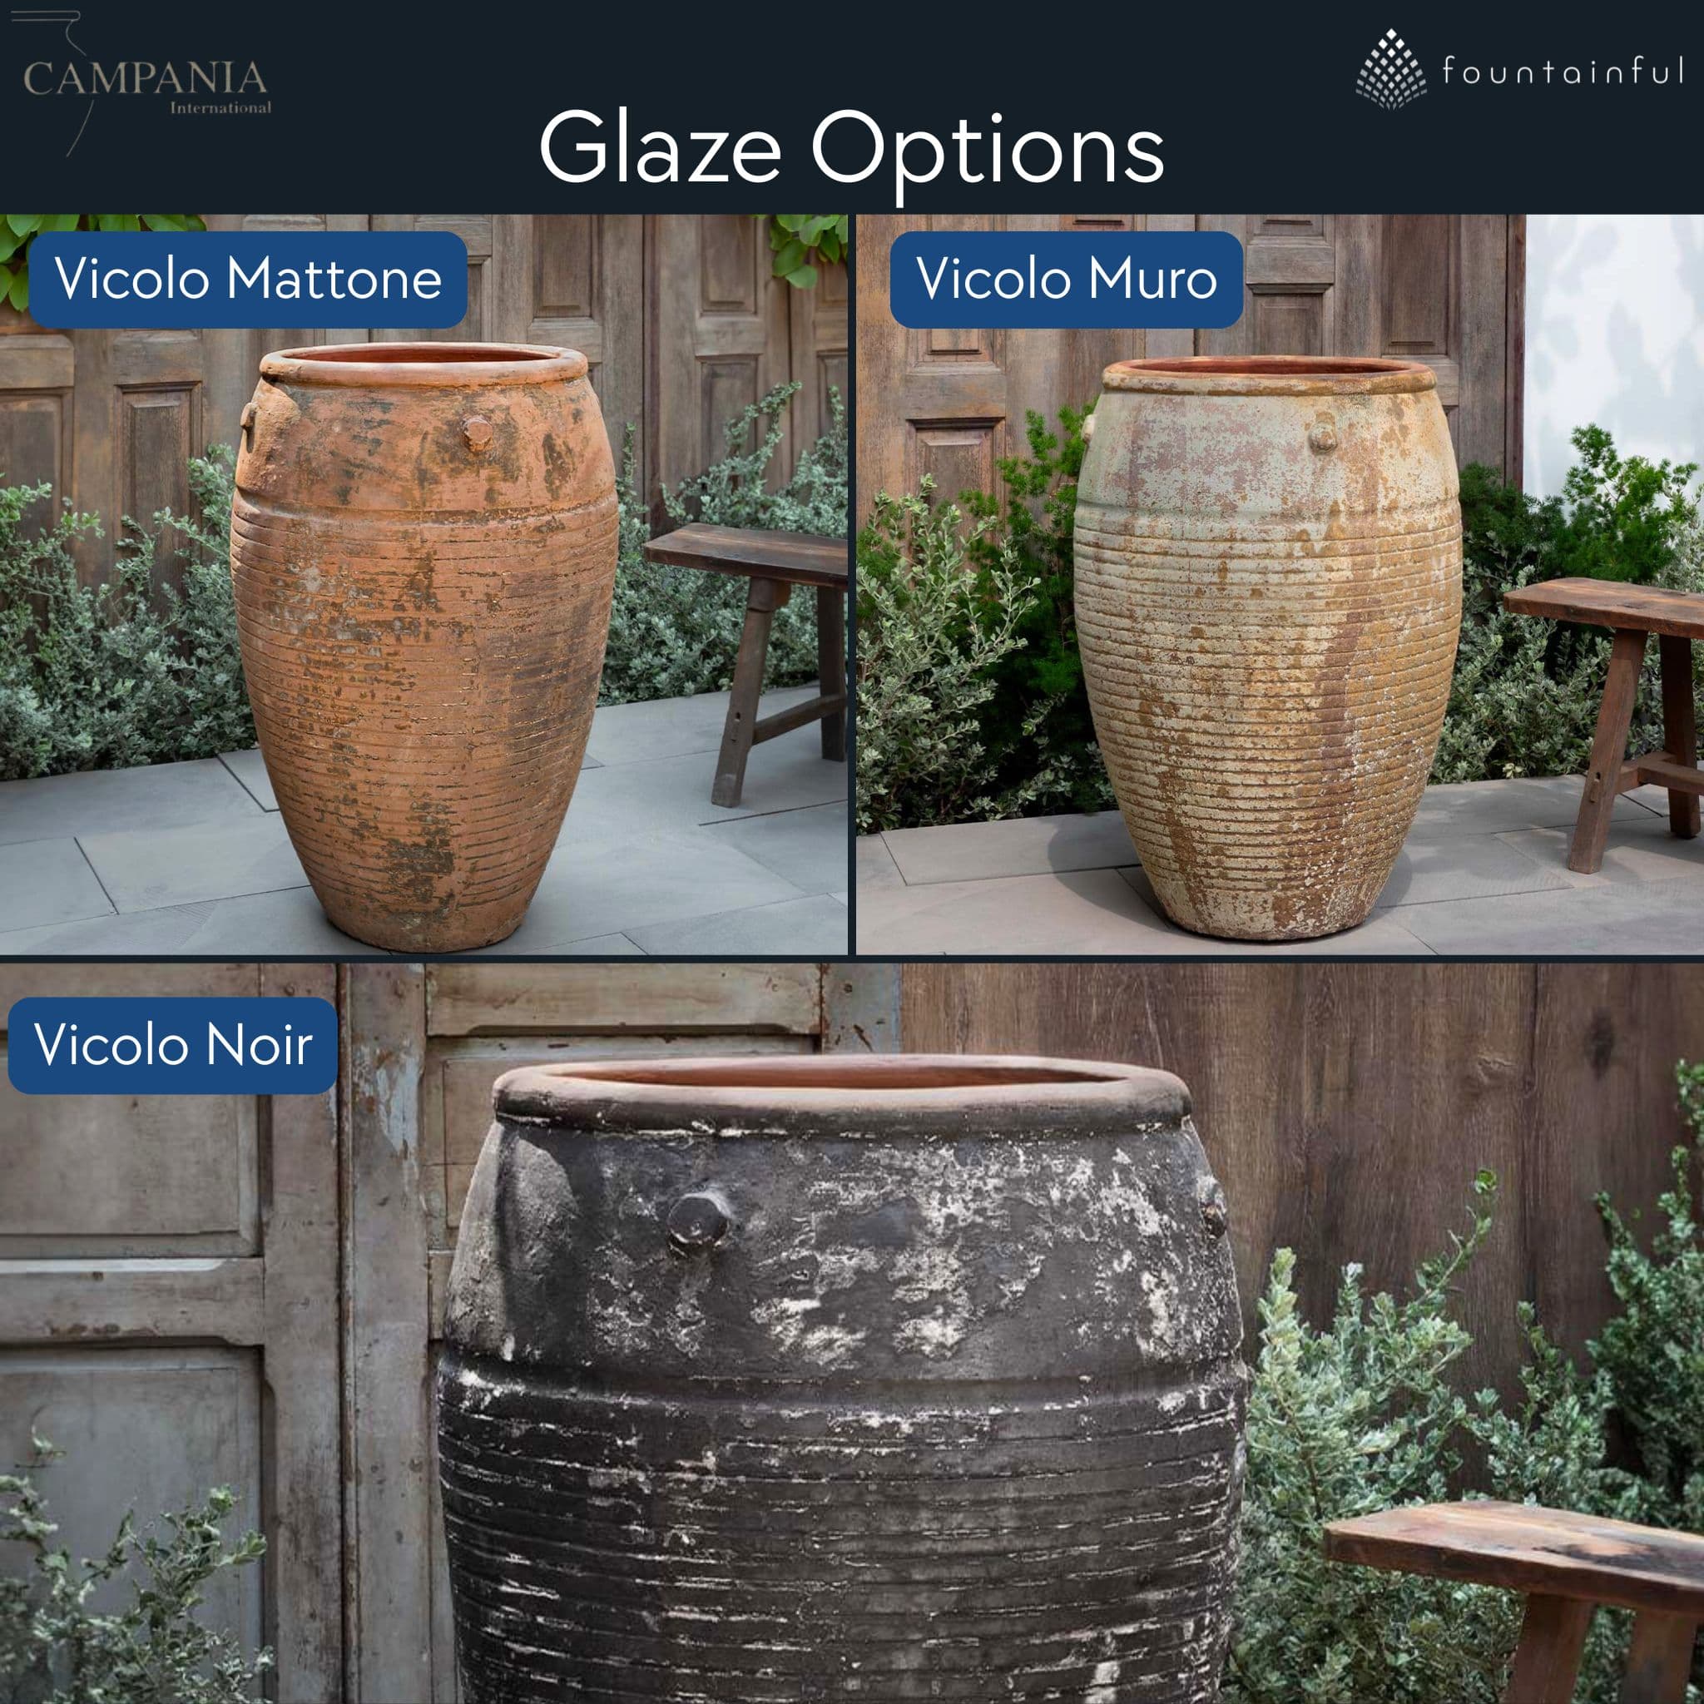This screenshot has width=1704, height=1704.
Task: Click the rim of the Mattone jar
Action: (x=424, y=362)
